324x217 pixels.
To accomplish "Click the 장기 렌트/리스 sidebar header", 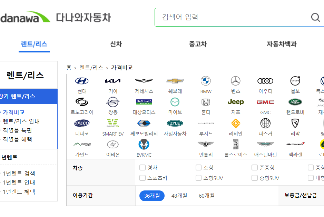I will 29,96.
